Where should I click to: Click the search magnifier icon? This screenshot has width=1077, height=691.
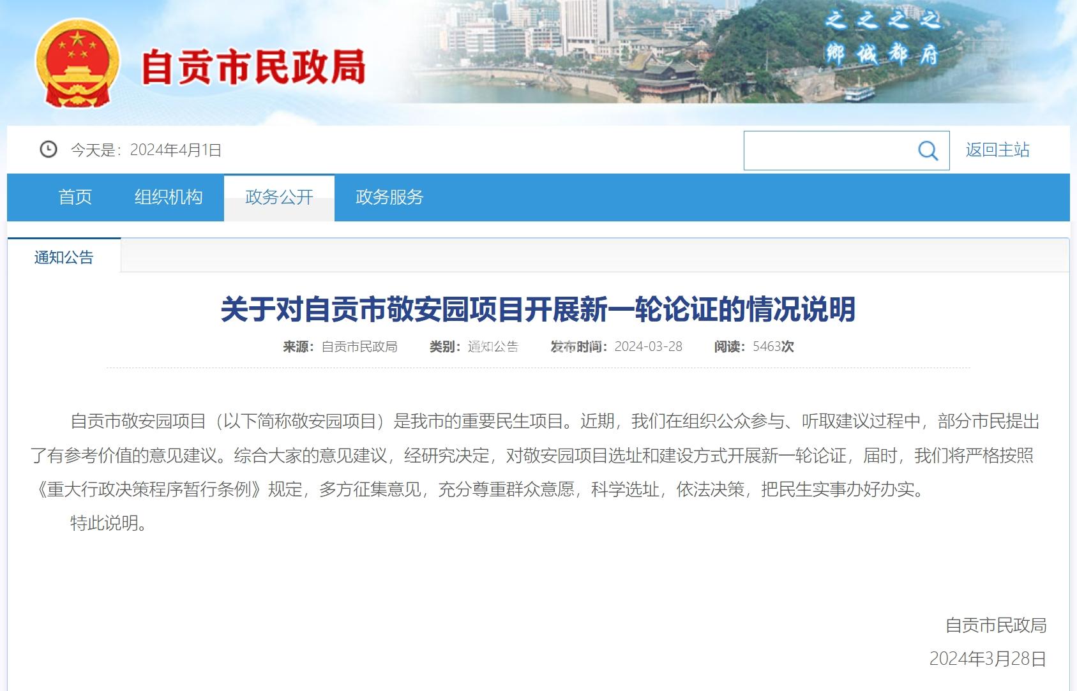(x=928, y=151)
